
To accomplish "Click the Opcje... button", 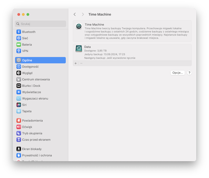I will click(x=177, y=73).
